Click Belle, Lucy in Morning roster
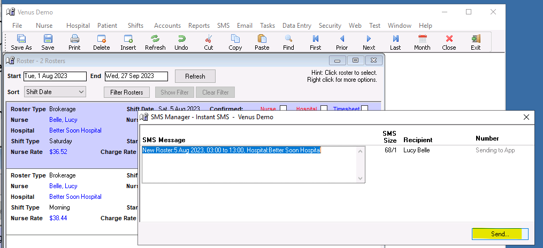Image resolution: width=543 pixels, height=248 pixels. coord(63,186)
